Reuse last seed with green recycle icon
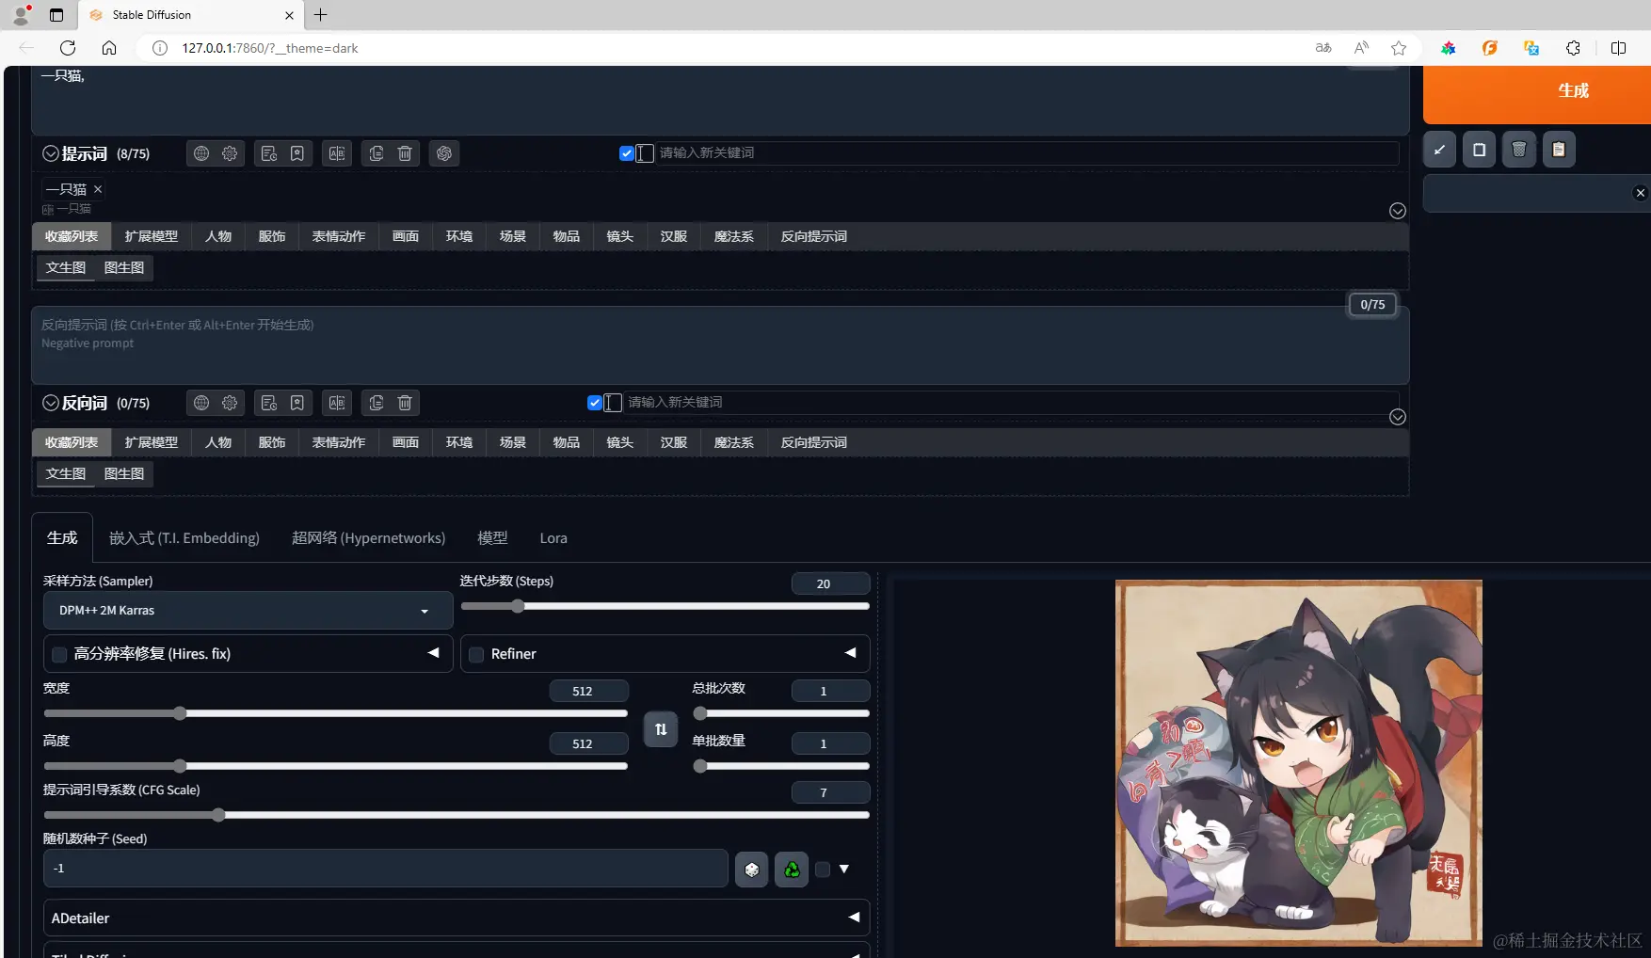The height and width of the screenshot is (958, 1651). point(792,870)
